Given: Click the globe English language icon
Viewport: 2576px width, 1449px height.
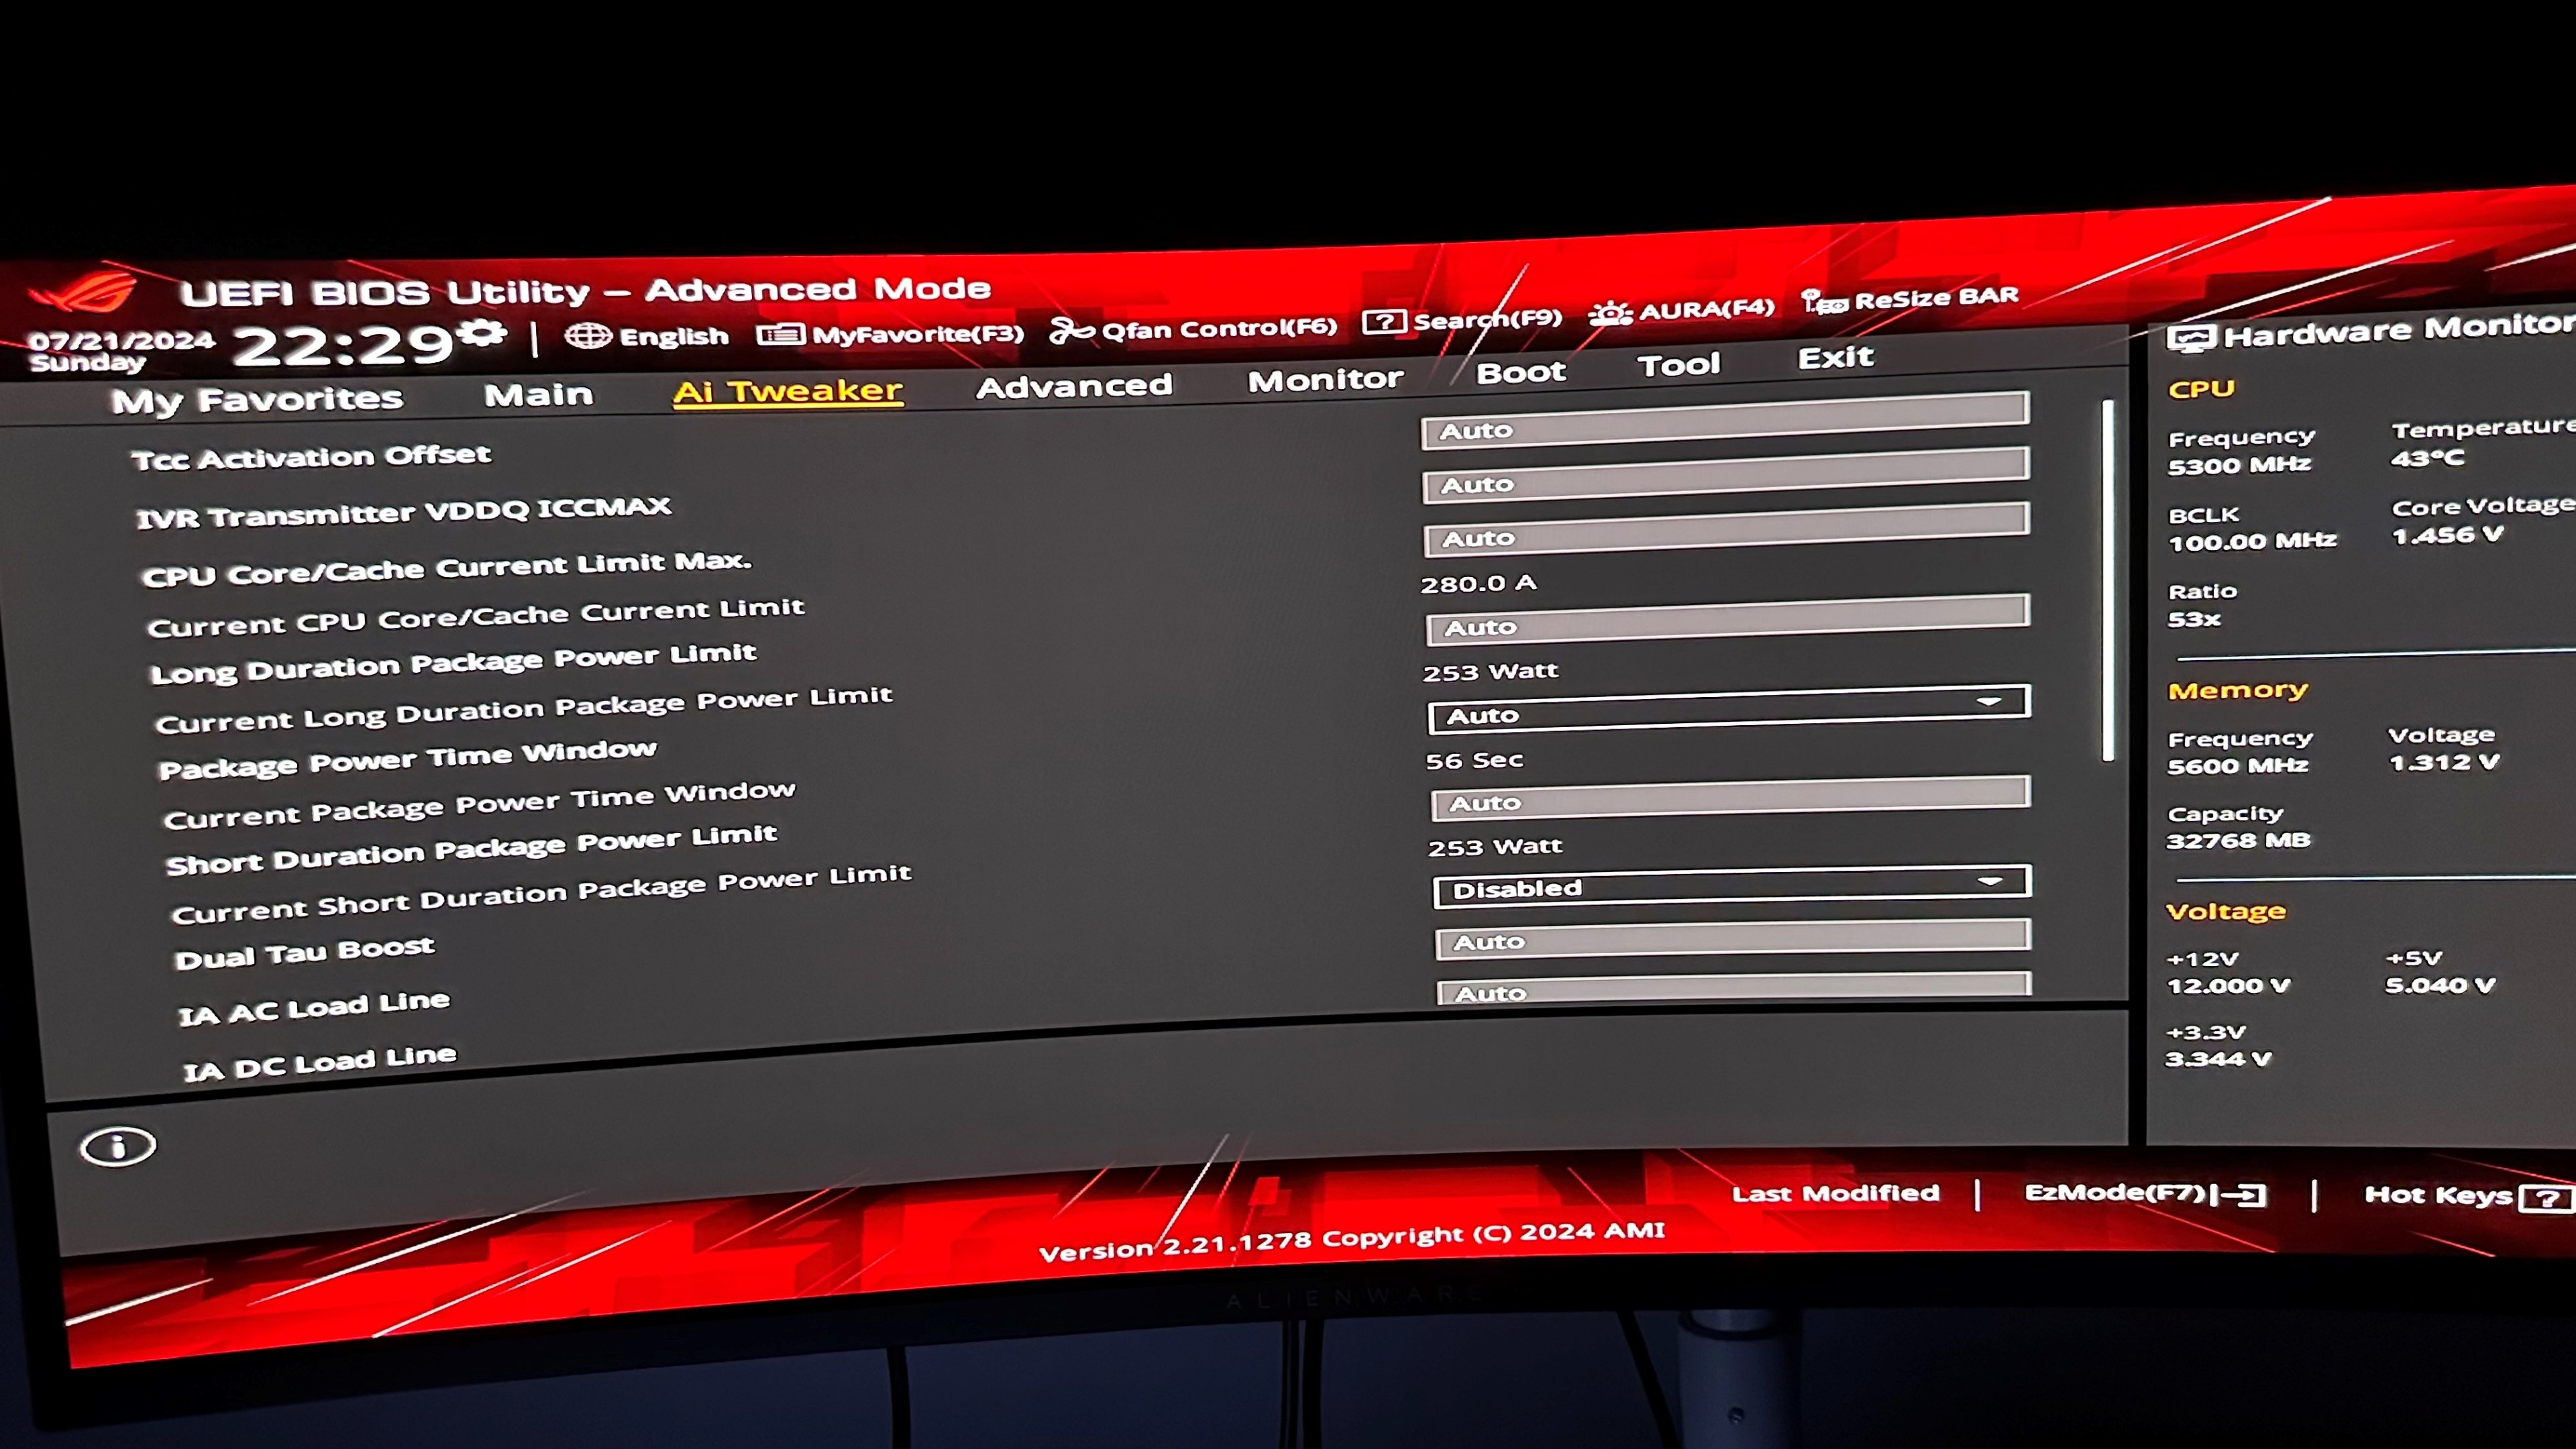Looking at the screenshot, I should [x=588, y=336].
